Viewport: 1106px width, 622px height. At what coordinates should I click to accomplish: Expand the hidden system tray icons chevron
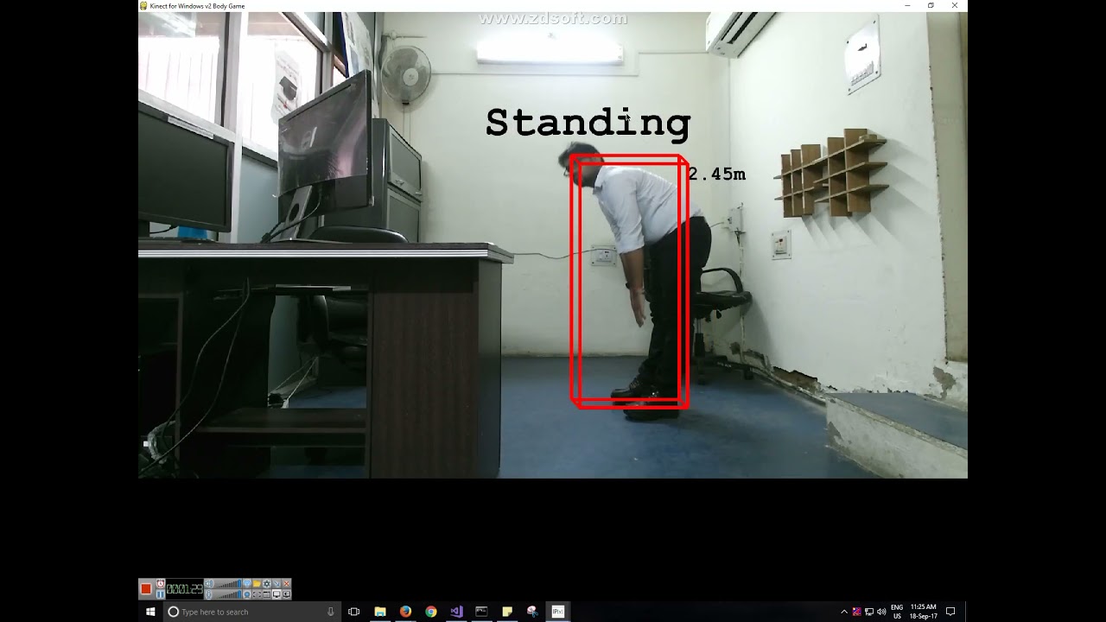(x=844, y=612)
